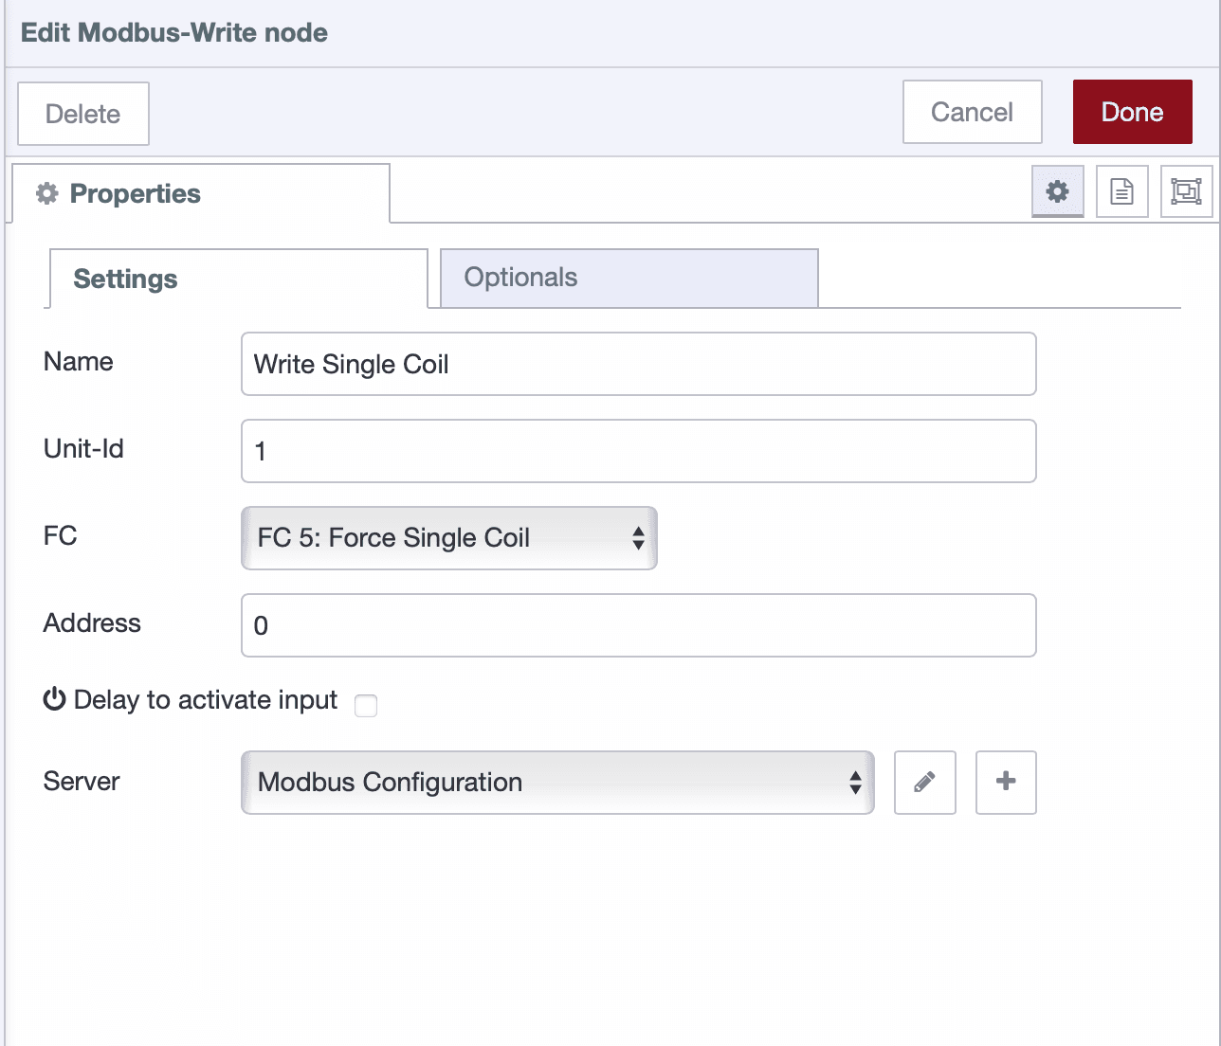Viewport: 1221px width, 1046px height.
Task: Cancel editing the Modbus-Write node
Action: click(x=972, y=112)
